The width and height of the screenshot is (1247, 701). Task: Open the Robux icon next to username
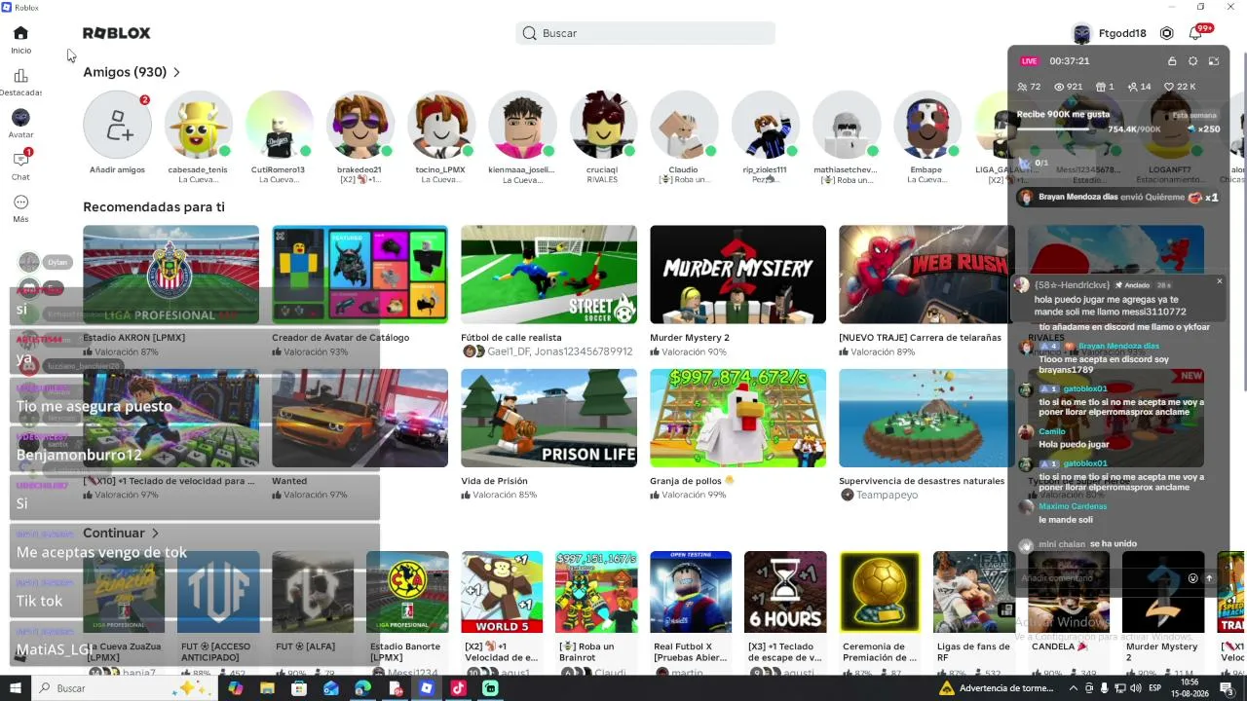[x=1166, y=33]
